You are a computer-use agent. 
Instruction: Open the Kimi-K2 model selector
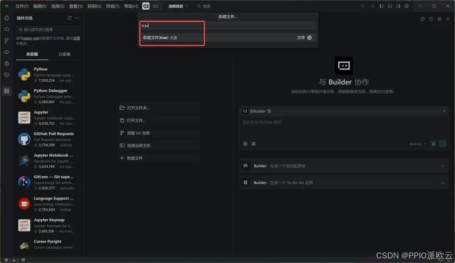pos(418,144)
